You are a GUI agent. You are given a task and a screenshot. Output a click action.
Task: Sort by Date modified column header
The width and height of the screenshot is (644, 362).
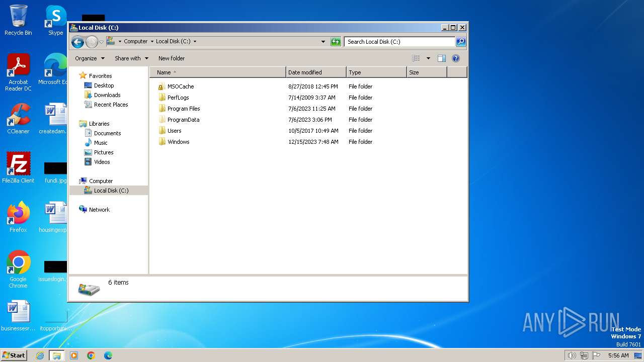[x=316, y=72]
